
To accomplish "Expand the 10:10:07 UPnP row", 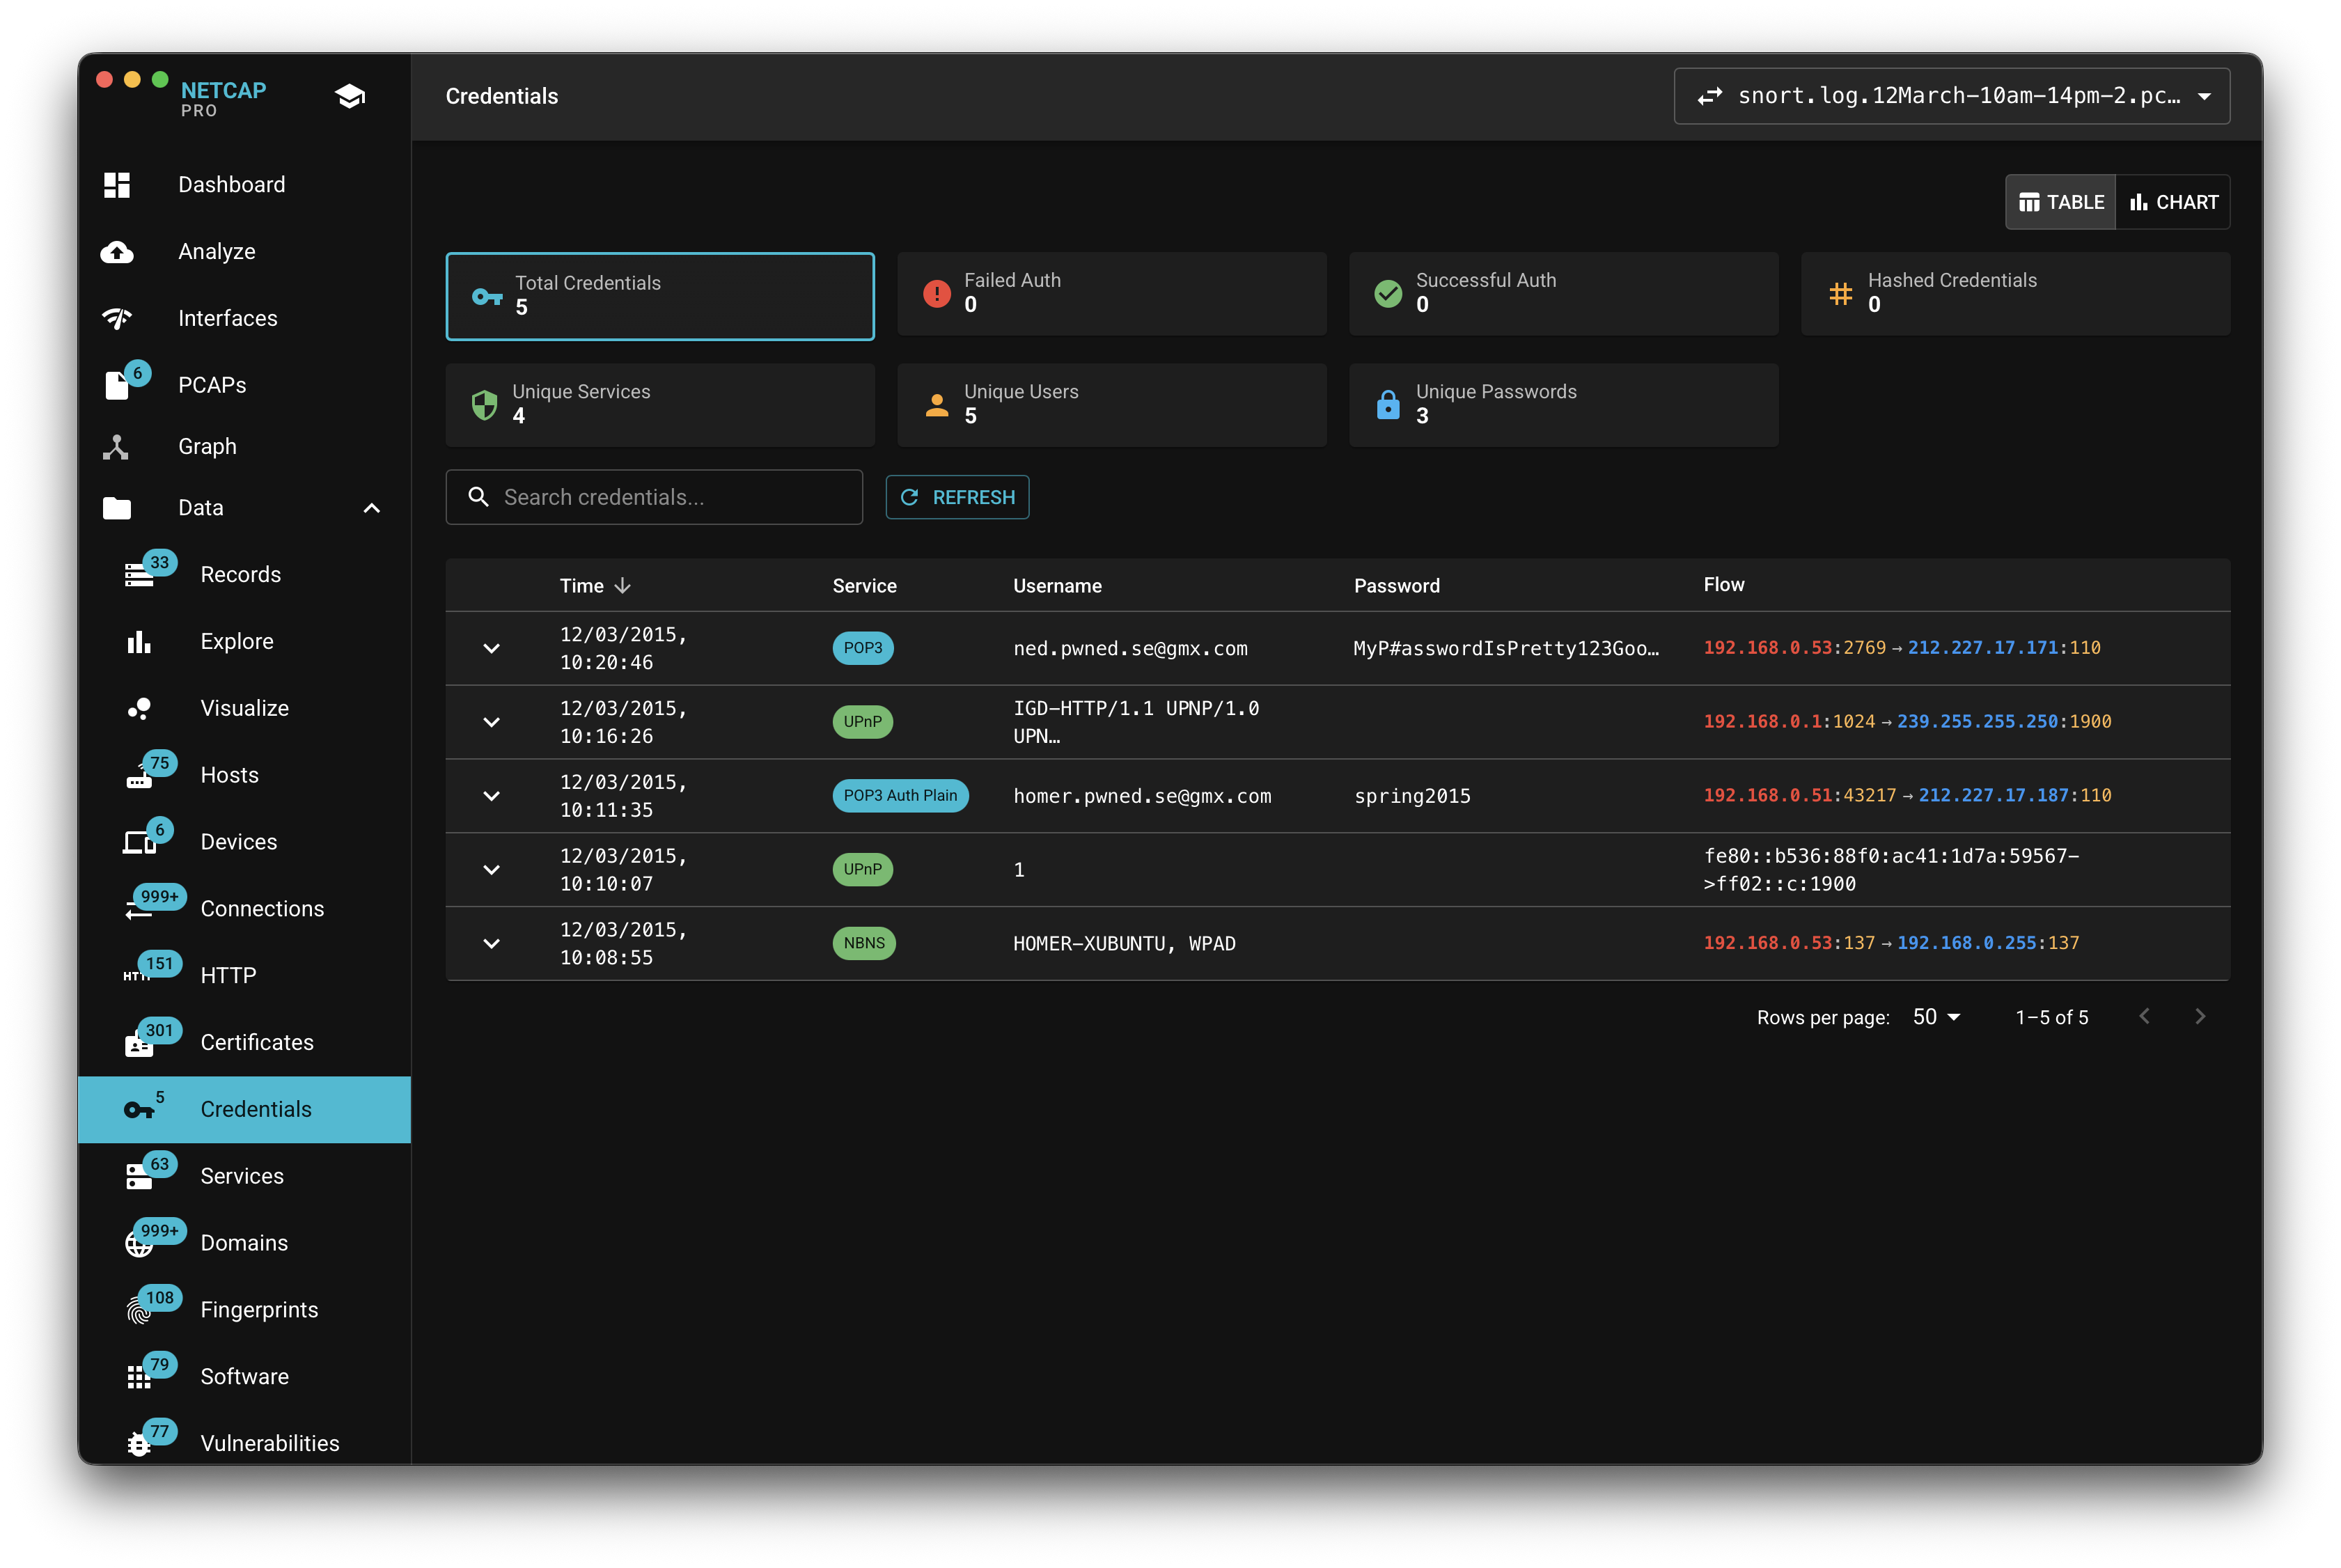I will 491,870.
